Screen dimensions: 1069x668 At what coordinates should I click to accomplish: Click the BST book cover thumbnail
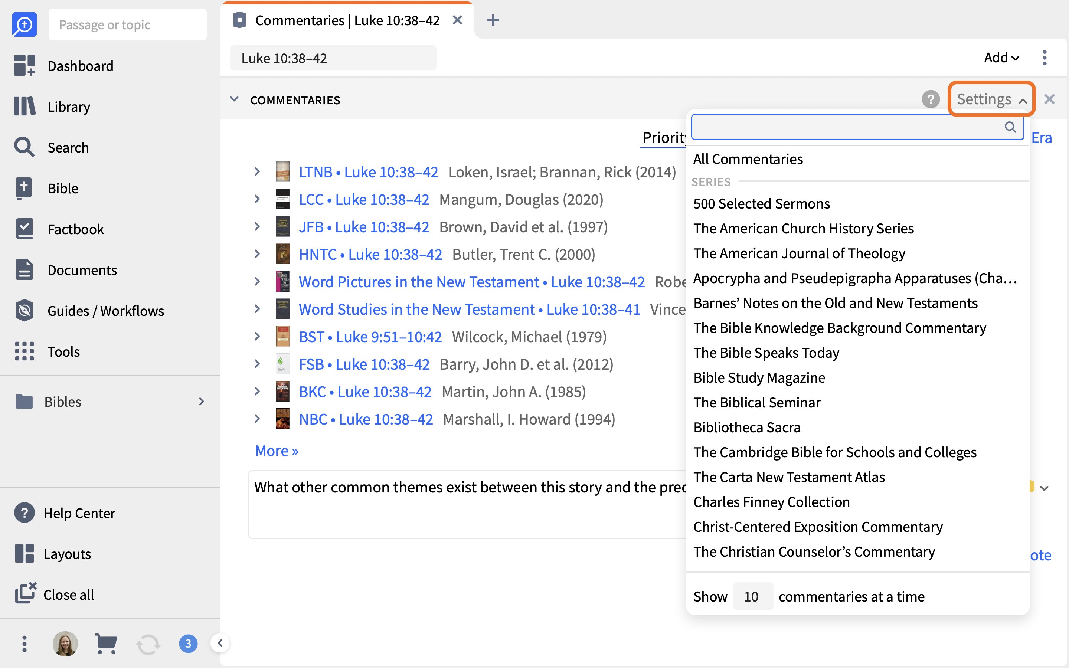282,336
